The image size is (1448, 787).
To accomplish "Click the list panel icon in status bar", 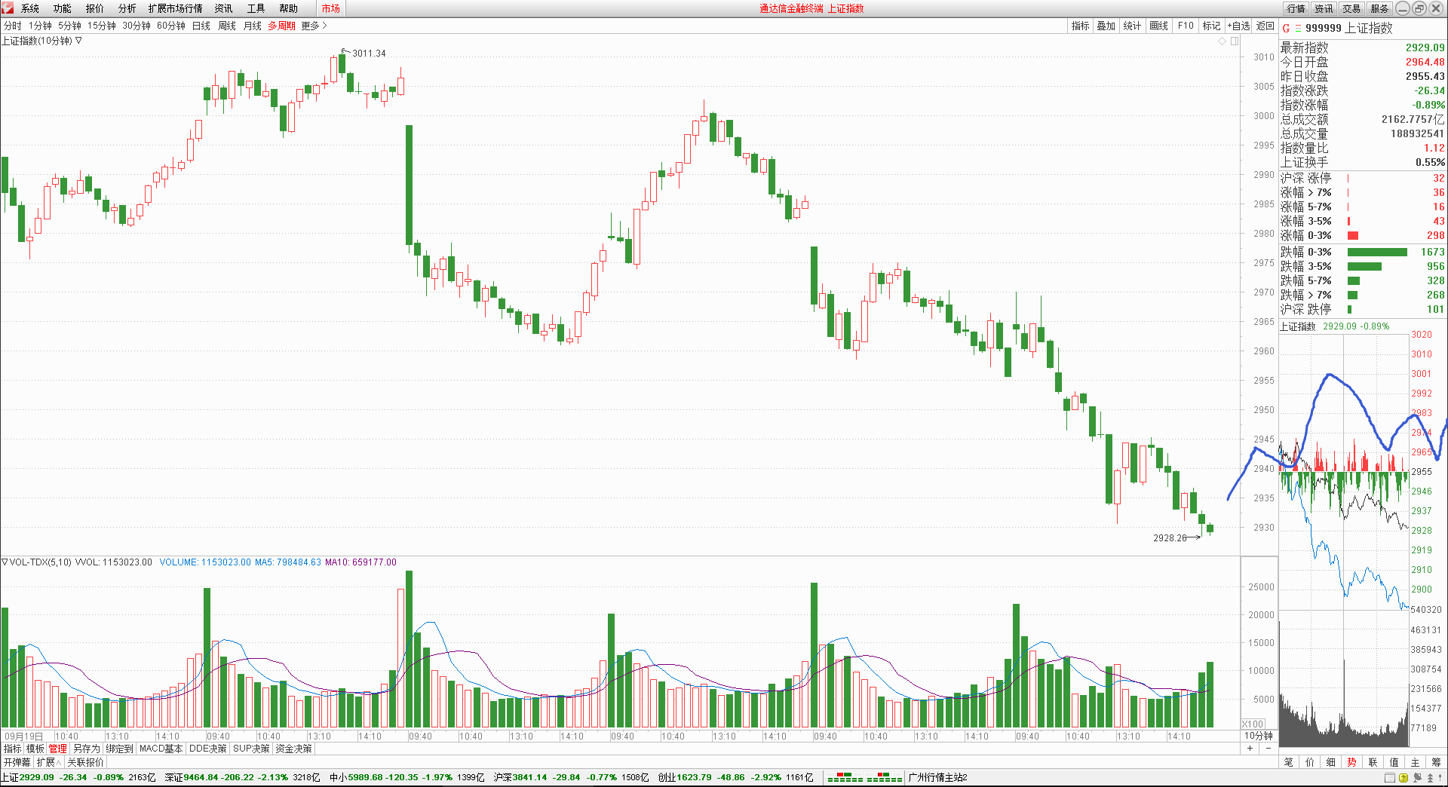I will coord(1389,778).
